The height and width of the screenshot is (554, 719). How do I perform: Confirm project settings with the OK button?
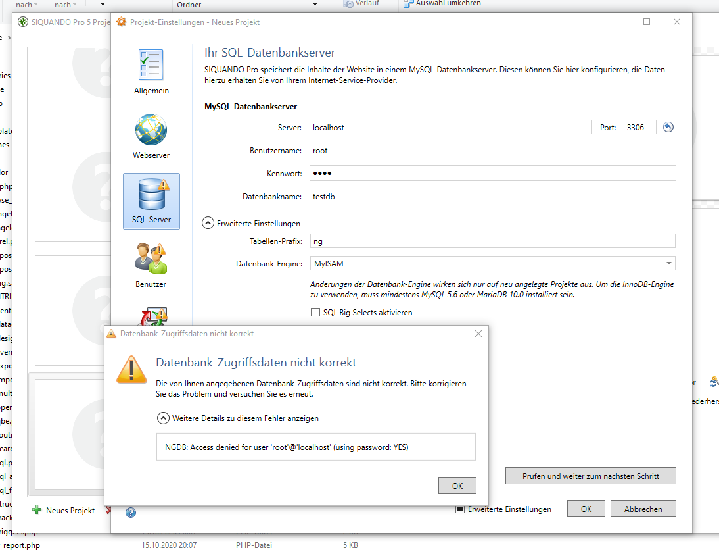pyautogui.click(x=586, y=509)
